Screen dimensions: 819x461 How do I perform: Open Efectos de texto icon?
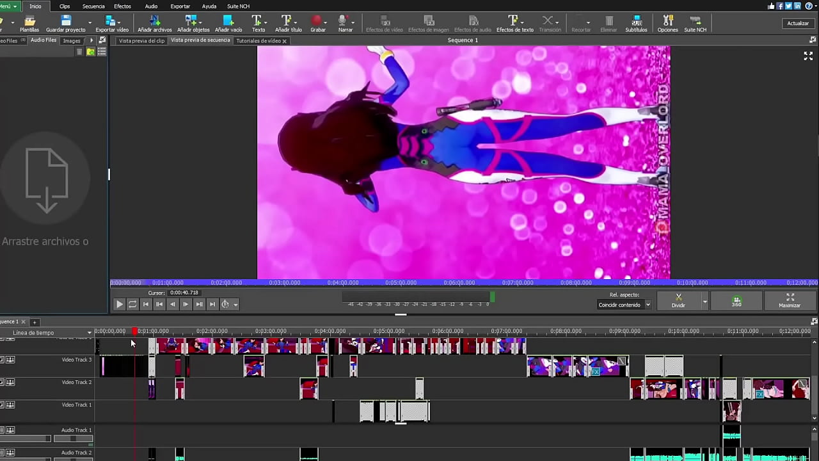513,20
